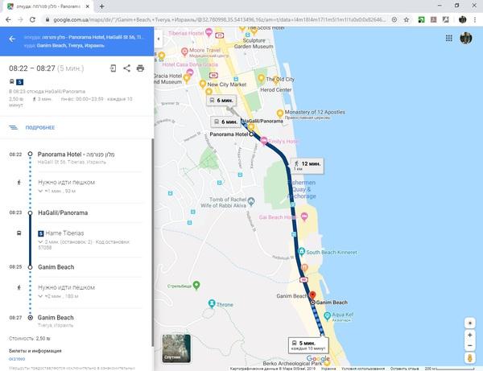Select Aqua Kef marker
The width and height of the screenshot is (483, 371).
(327, 315)
